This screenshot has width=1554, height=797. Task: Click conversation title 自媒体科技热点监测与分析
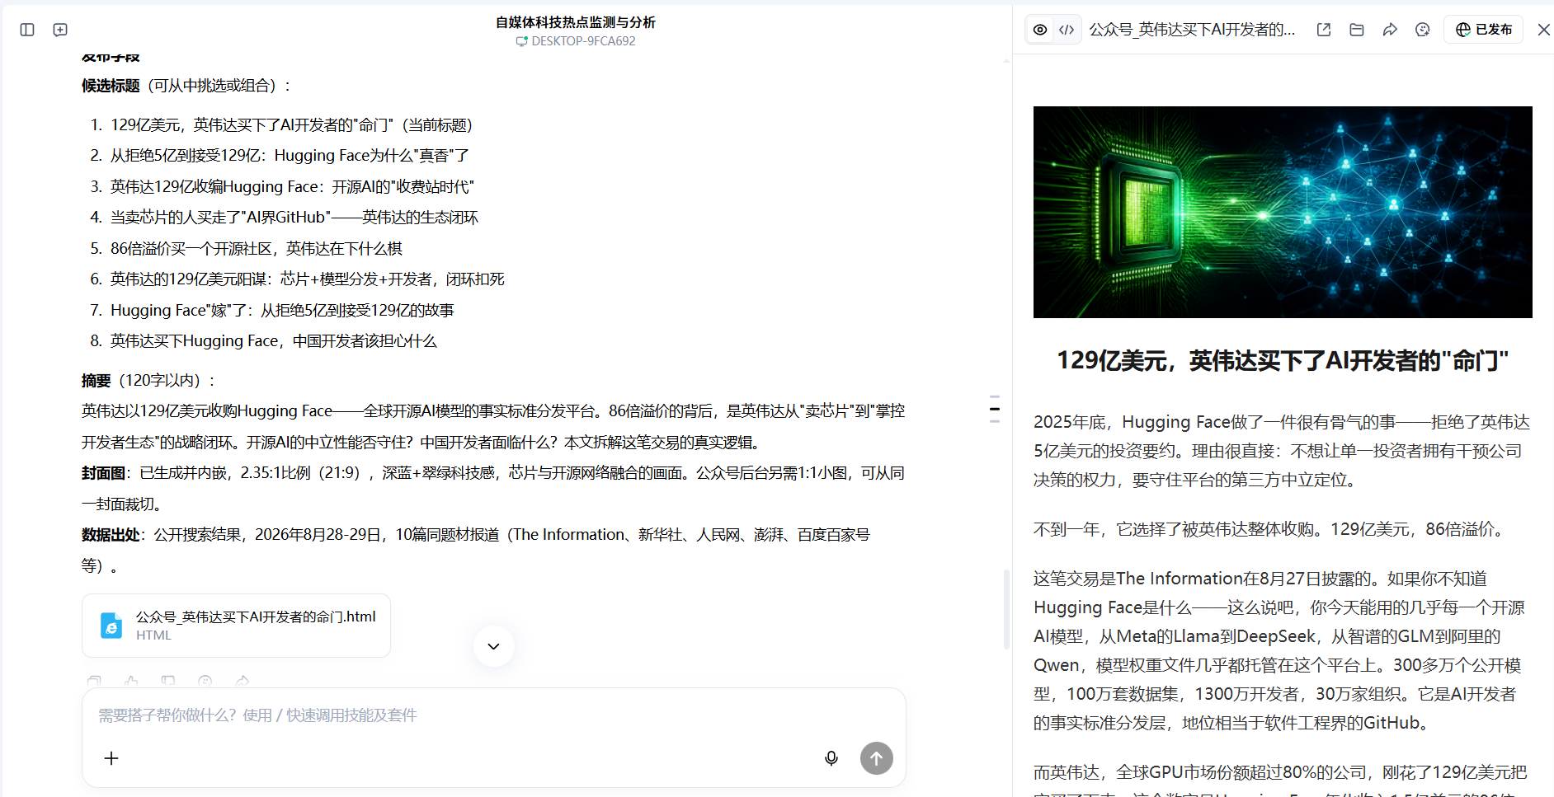(576, 22)
